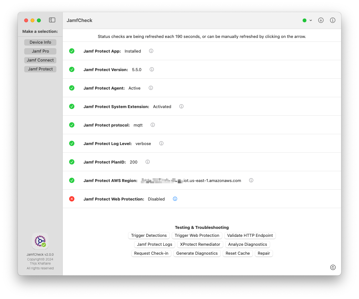This screenshot has height=299, width=359.
Task: Toggle the sidebar panel icon
Action: point(52,20)
